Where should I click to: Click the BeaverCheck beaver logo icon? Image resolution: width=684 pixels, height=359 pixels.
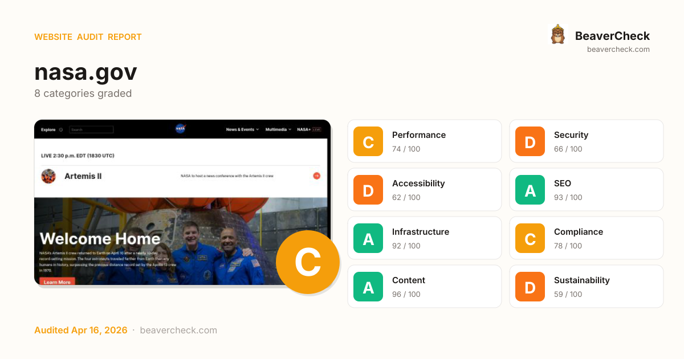click(x=557, y=35)
